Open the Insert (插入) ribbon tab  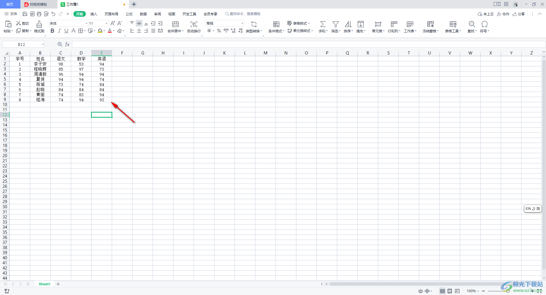pyautogui.click(x=94, y=14)
